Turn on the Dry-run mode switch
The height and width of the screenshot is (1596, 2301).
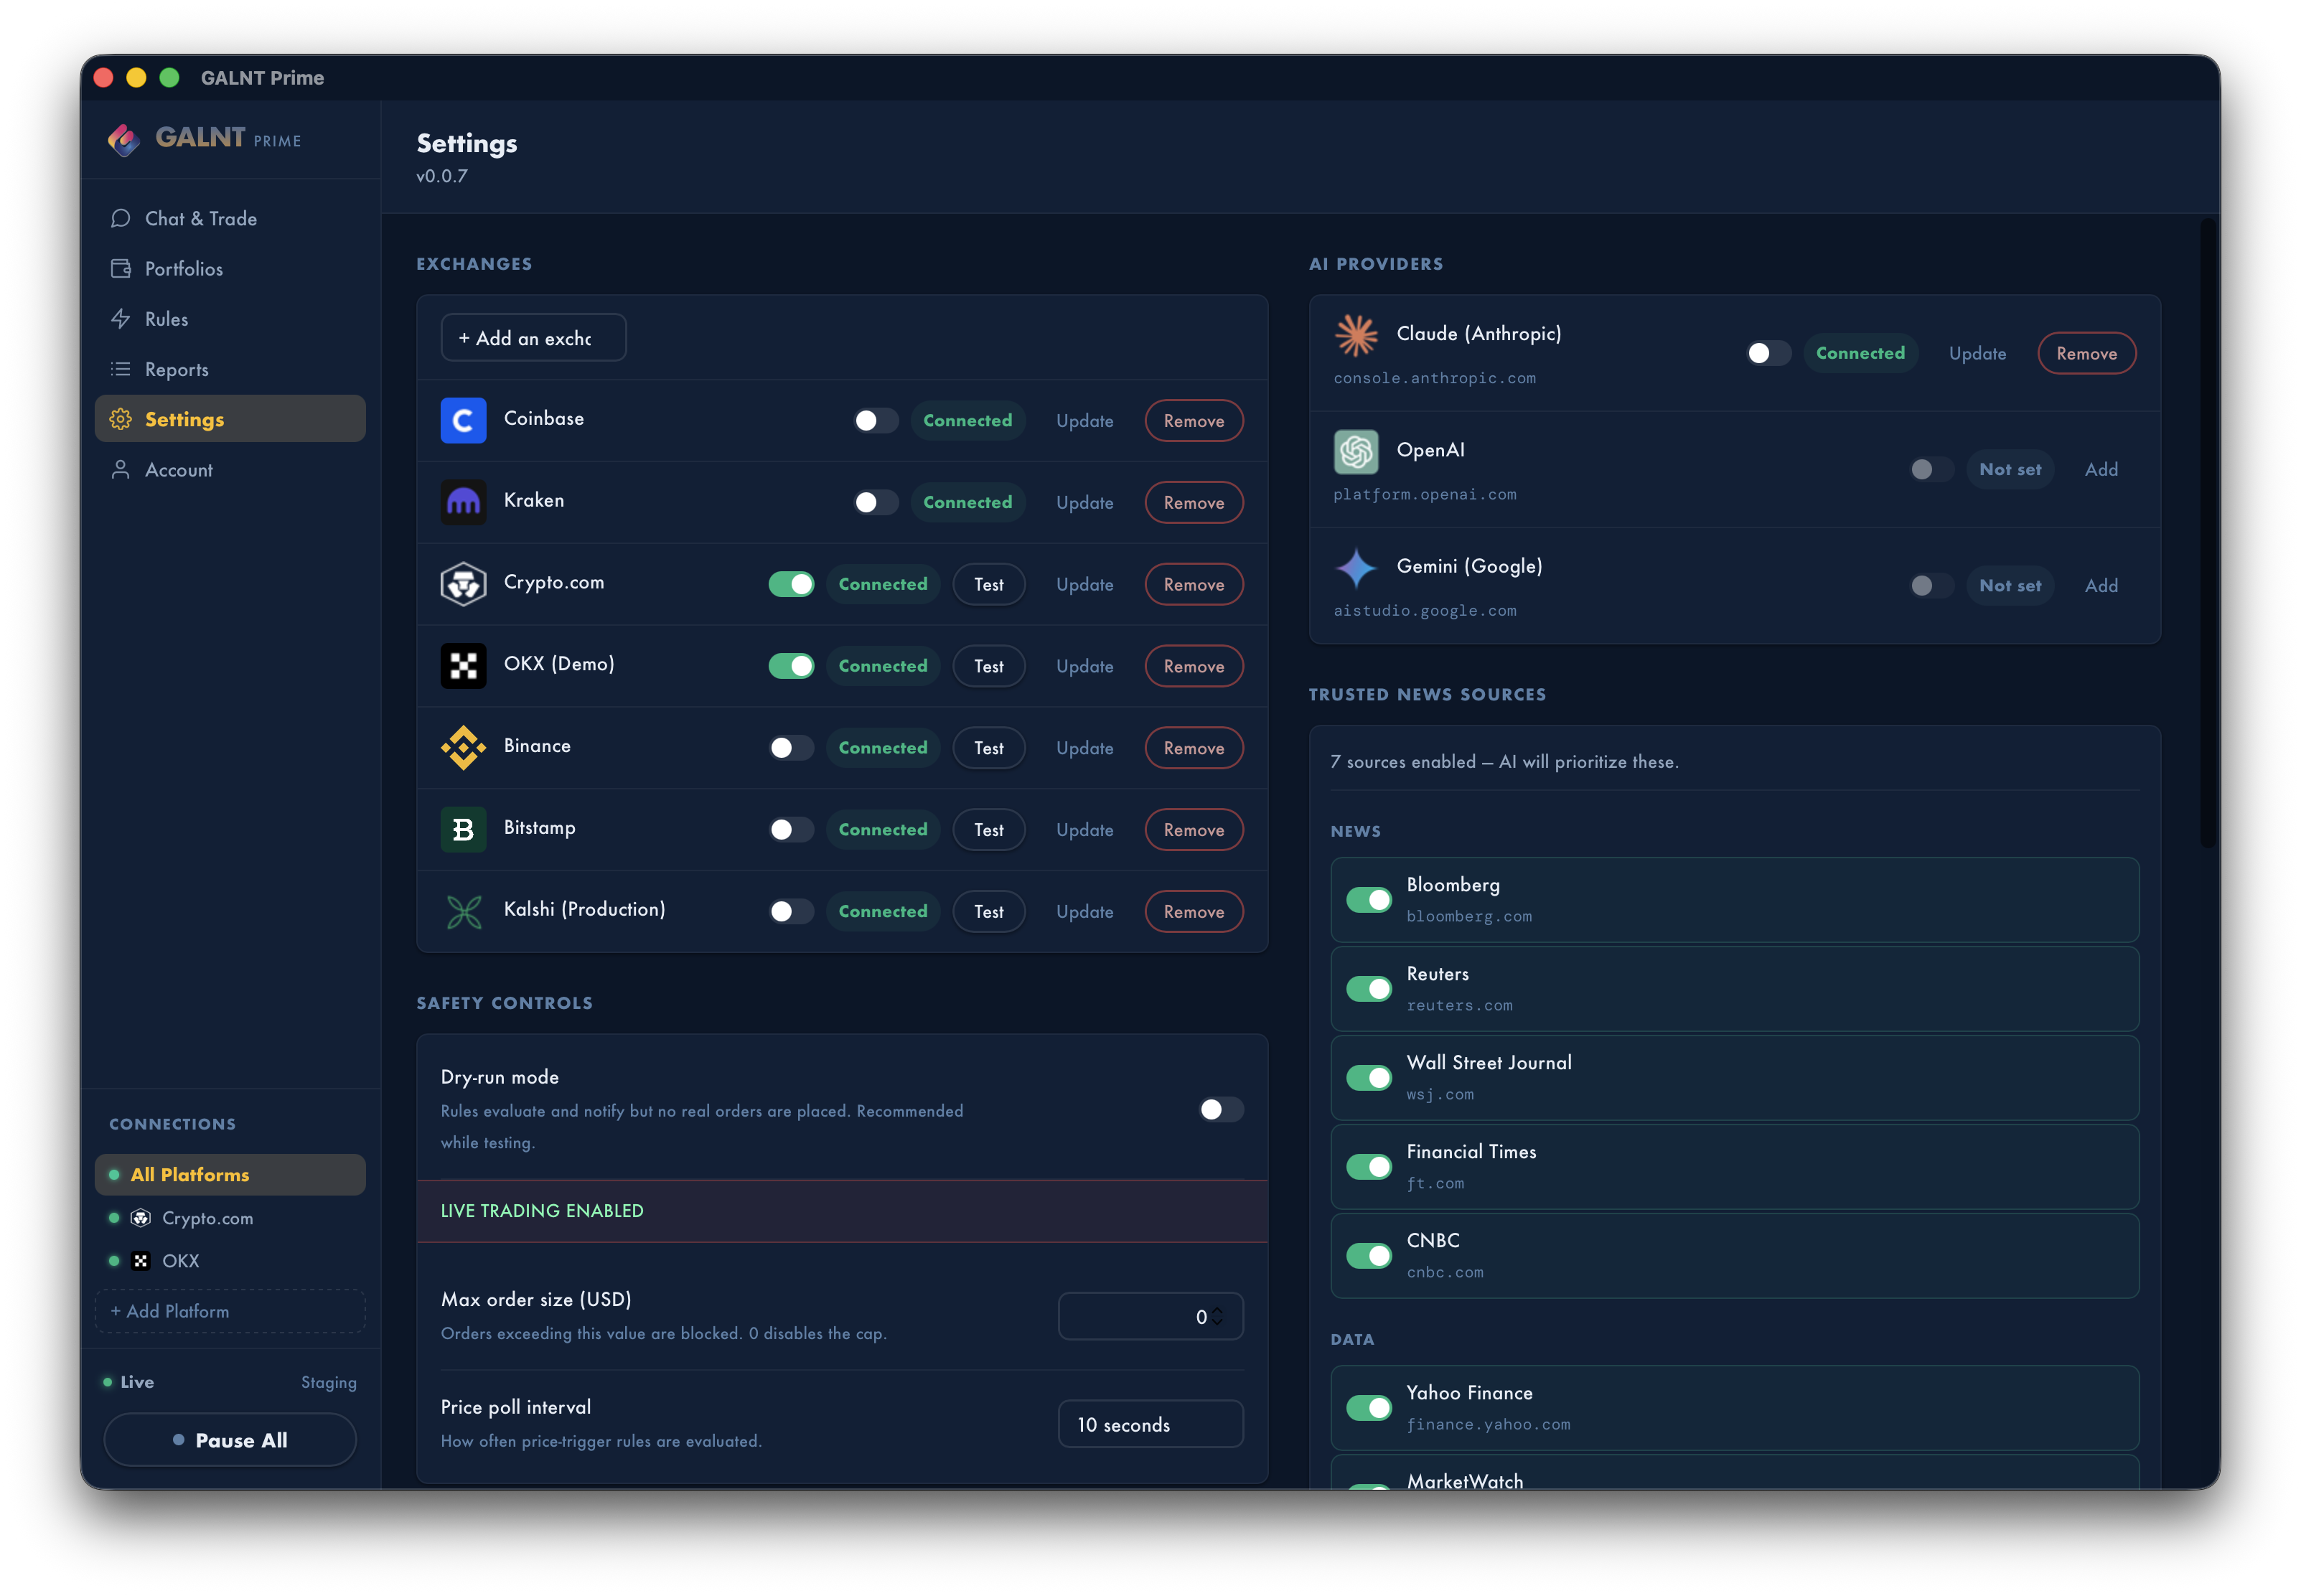1221,1109
